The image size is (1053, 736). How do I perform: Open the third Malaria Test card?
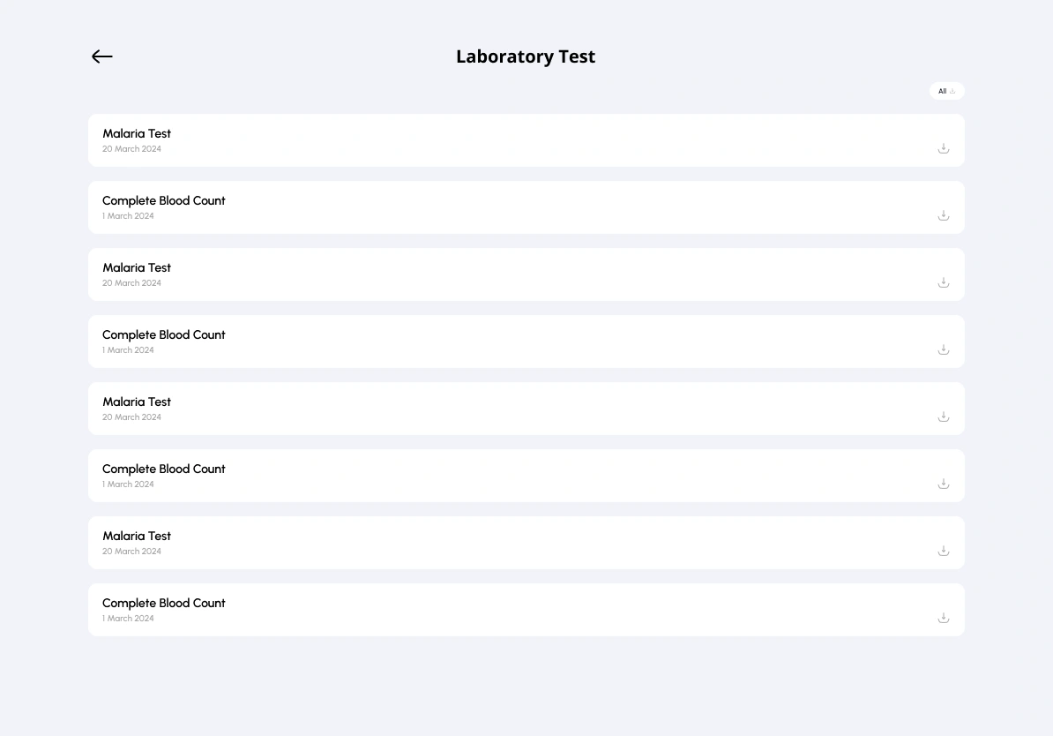coord(526,409)
